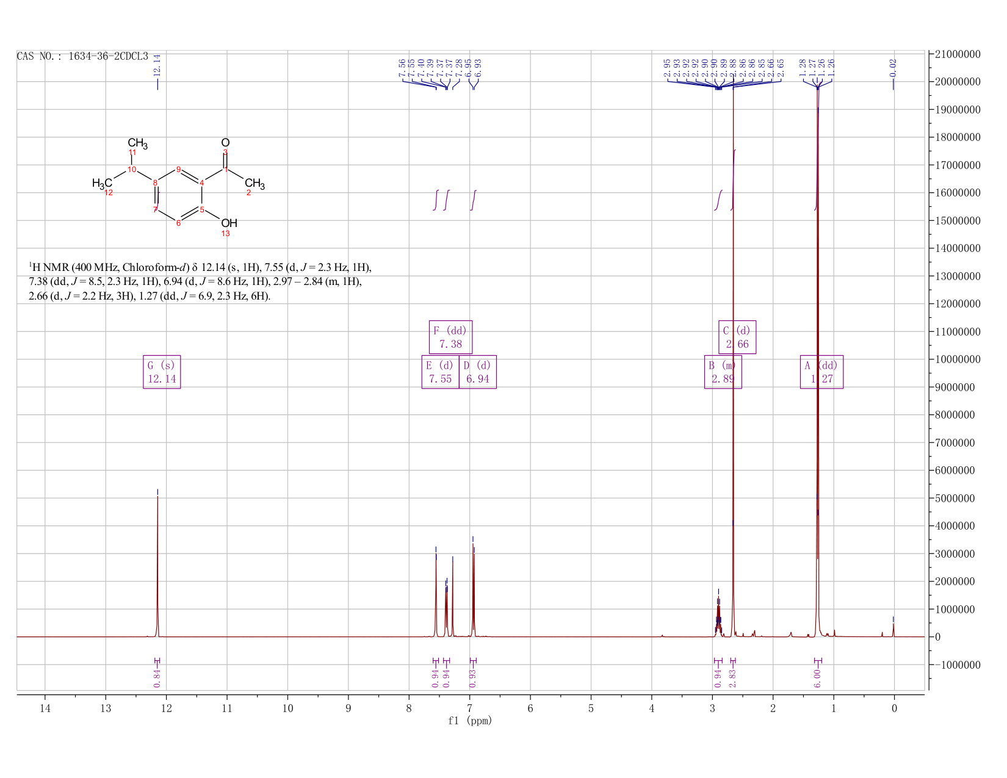Click the 21000000 intensity axis tick

click(957, 54)
